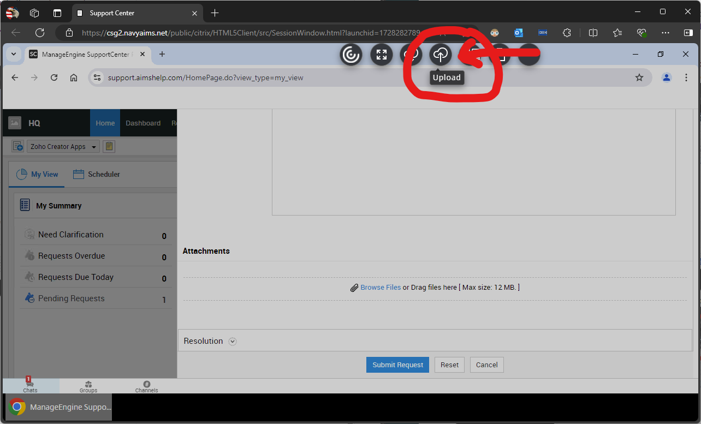
Task: Open Chats with the notification badge
Action: [30, 386]
